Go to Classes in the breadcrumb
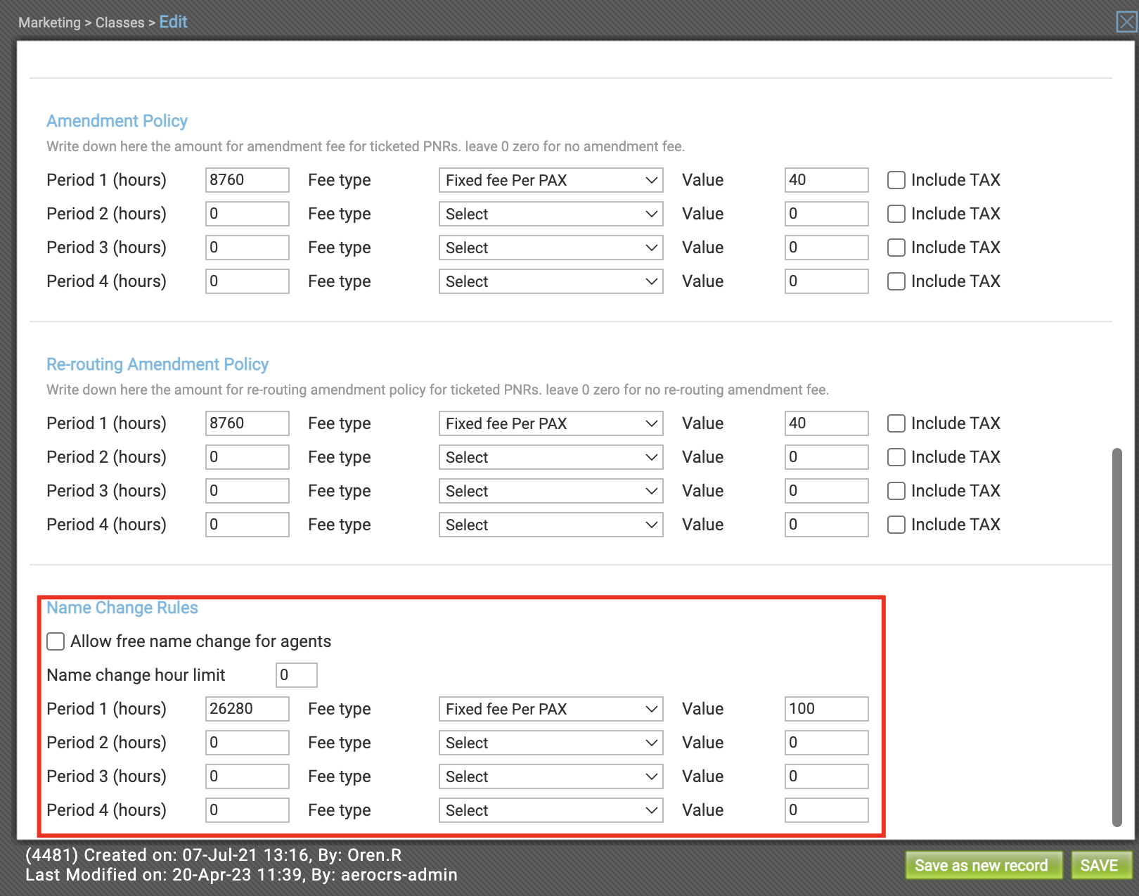The image size is (1139, 896). coord(120,23)
